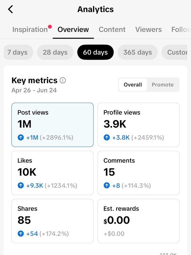
Task: Open the Viewers tab
Action: [x=148, y=30]
